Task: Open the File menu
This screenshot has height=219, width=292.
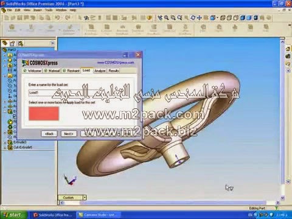Action: 10,10
